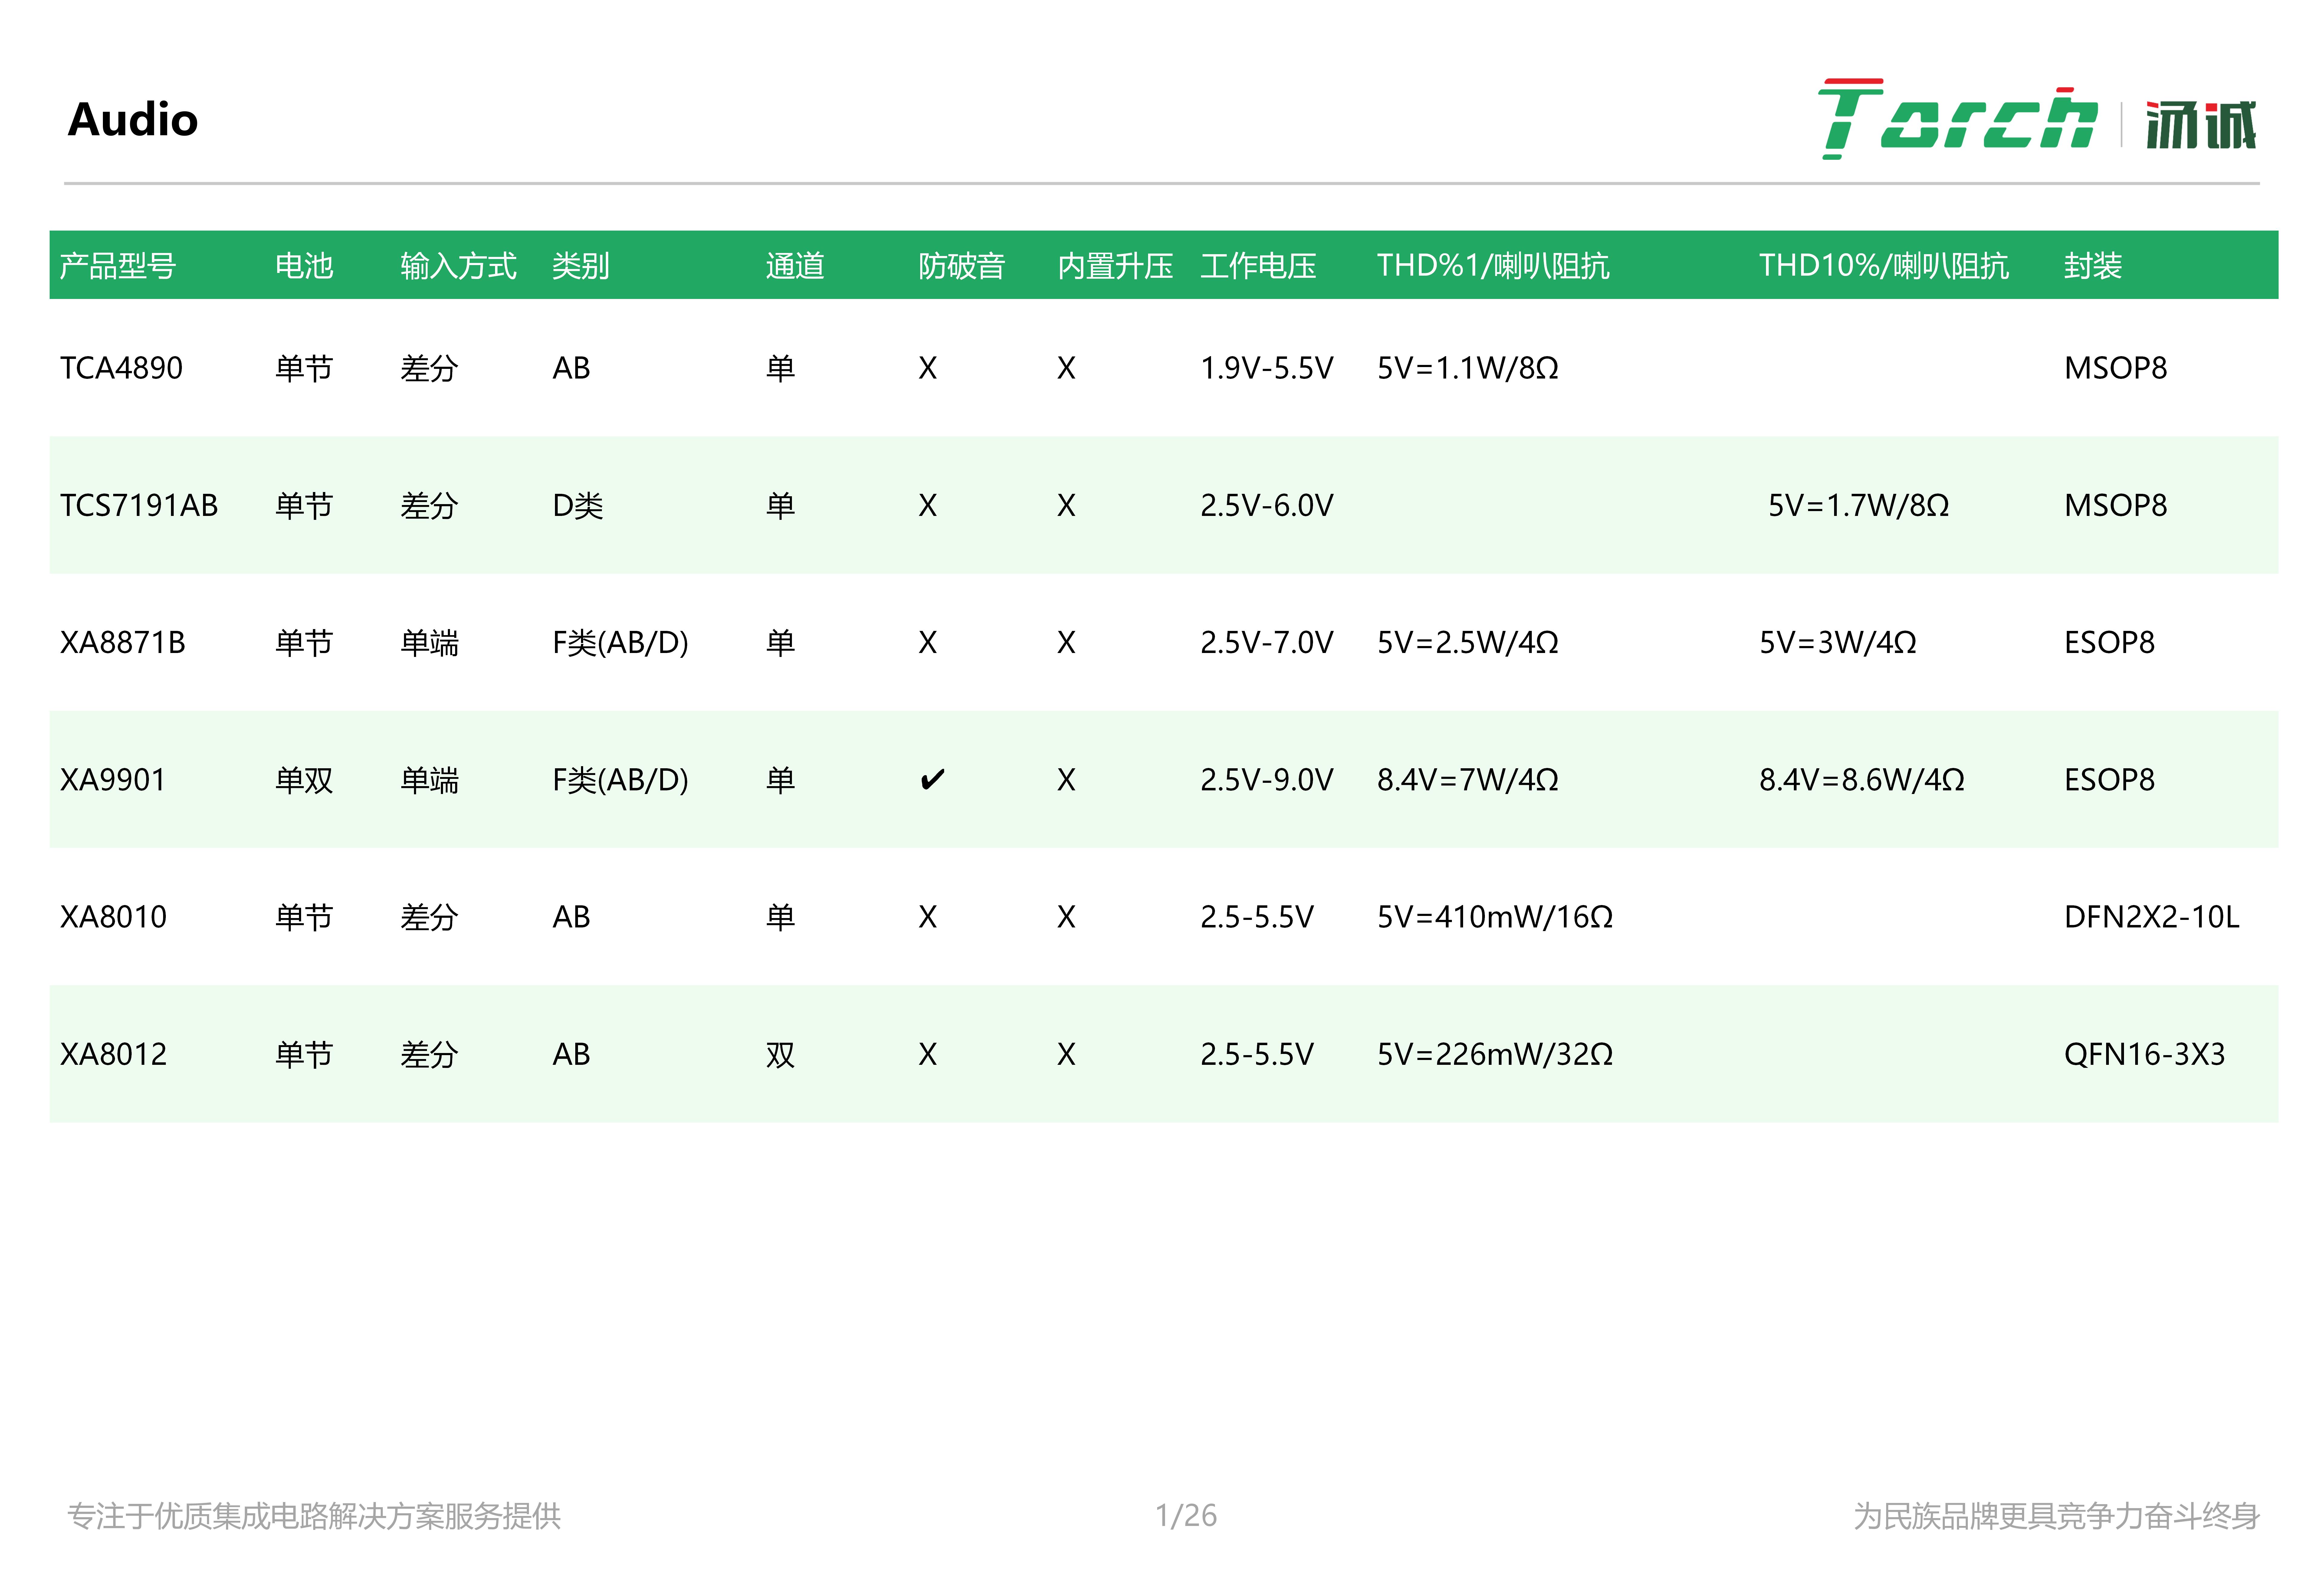Click the 5V=226mW/32Ω cell
Viewport: 2324px width, 1578px height.
point(1495,1054)
